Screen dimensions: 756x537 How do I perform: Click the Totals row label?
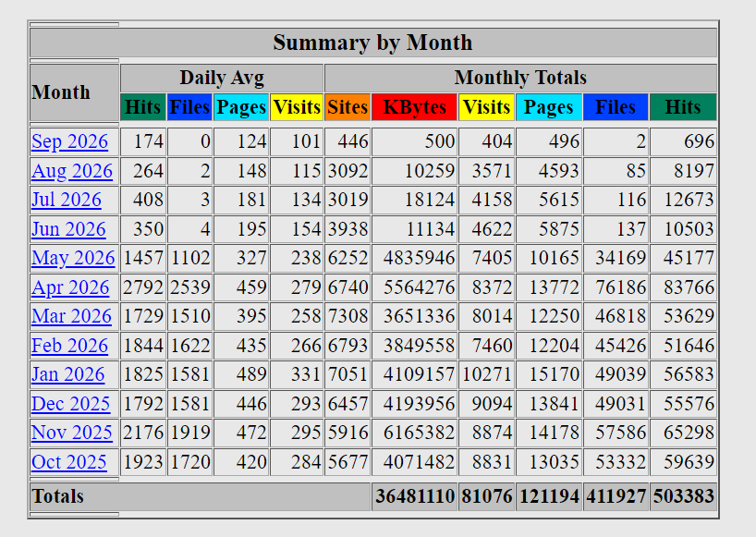point(58,496)
